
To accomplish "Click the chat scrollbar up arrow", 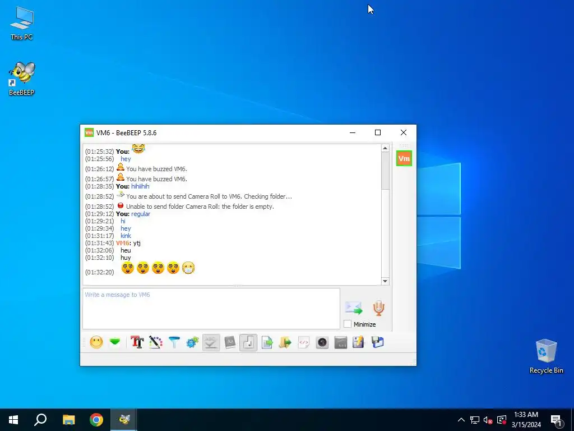I will (385, 148).
